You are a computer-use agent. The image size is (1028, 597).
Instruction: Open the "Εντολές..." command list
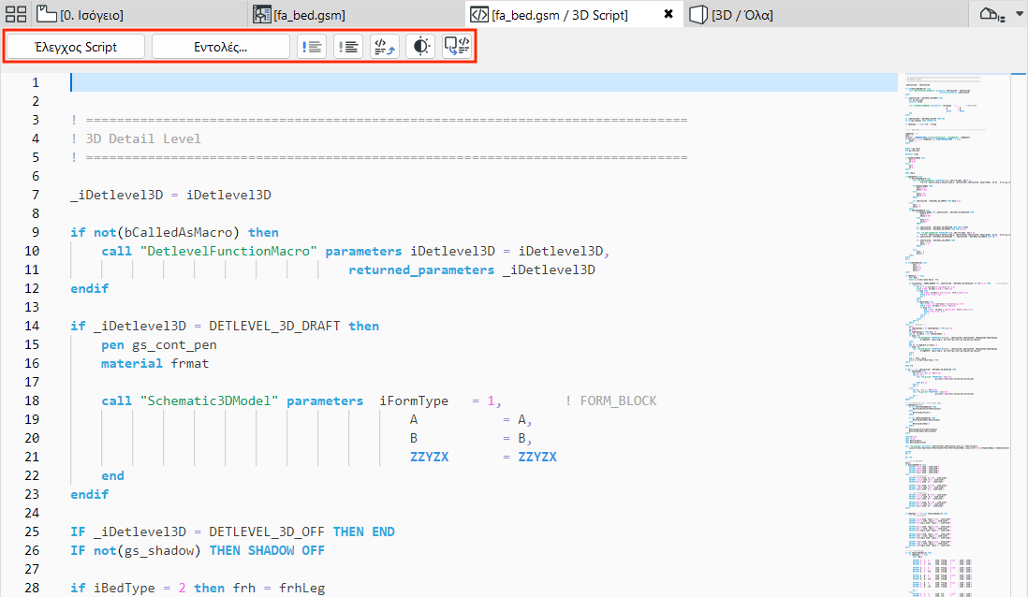tap(221, 45)
